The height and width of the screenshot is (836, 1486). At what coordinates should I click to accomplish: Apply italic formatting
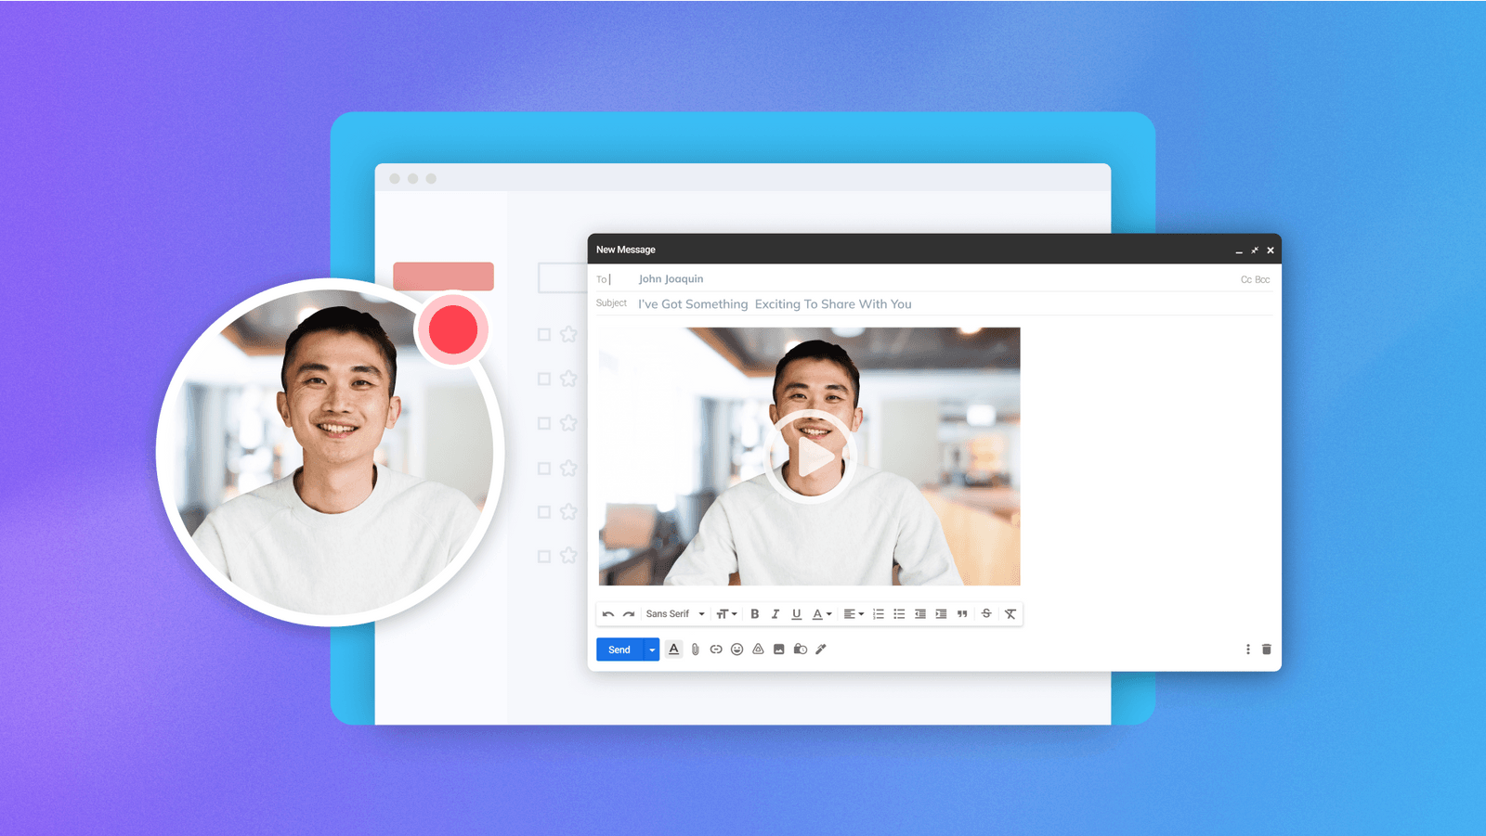tap(776, 613)
